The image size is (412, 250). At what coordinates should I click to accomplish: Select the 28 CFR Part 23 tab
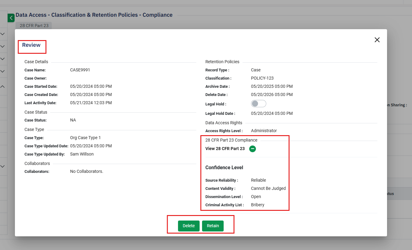[x=34, y=26]
